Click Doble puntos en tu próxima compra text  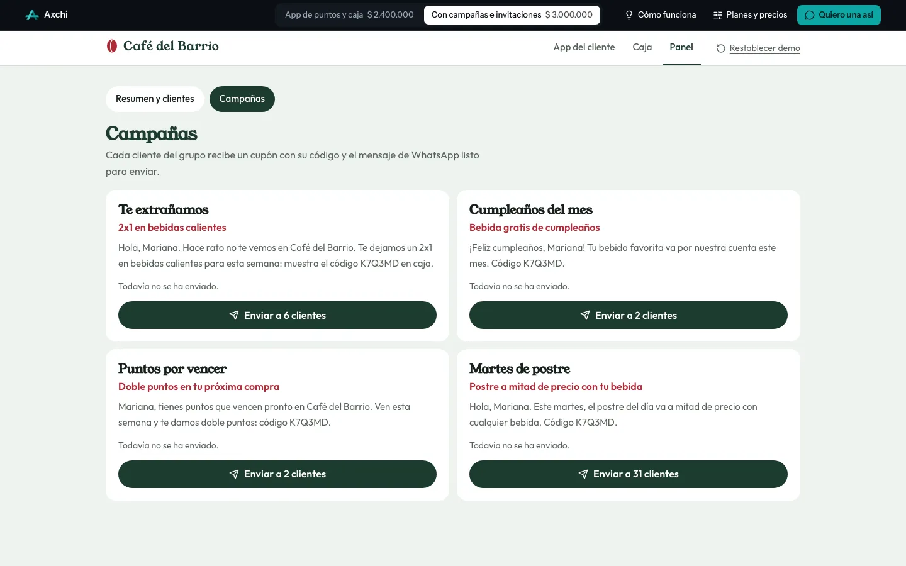pyautogui.click(x=199, y=387)
